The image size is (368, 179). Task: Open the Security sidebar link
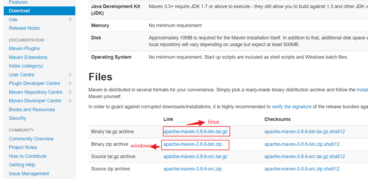point(17,118)
